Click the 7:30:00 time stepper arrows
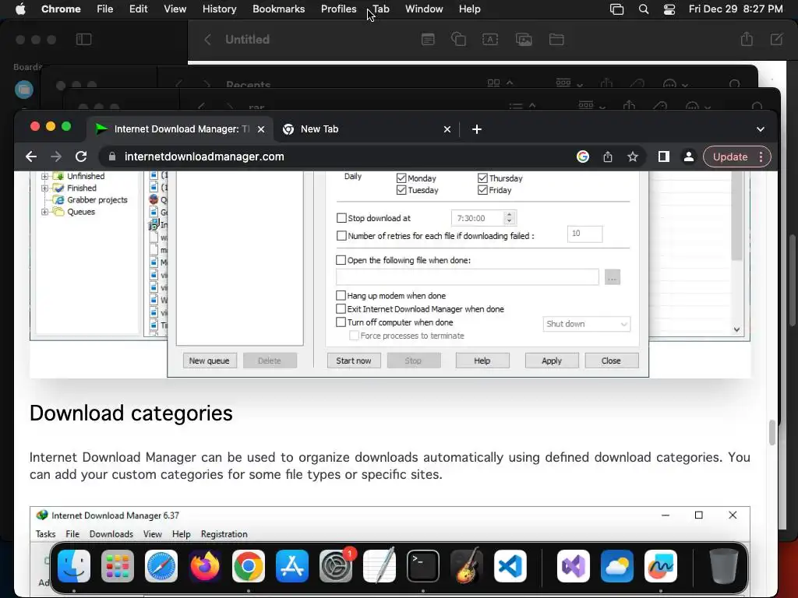The height and width of the screenshot is (598, 798). 509,218
